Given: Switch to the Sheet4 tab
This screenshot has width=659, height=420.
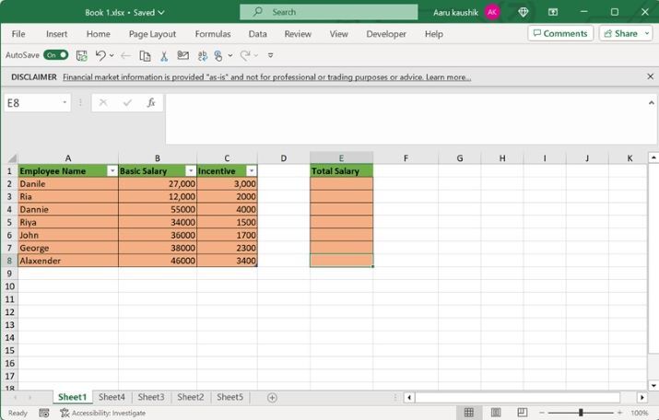Looking at the screenshot, I should click(112, 397).
